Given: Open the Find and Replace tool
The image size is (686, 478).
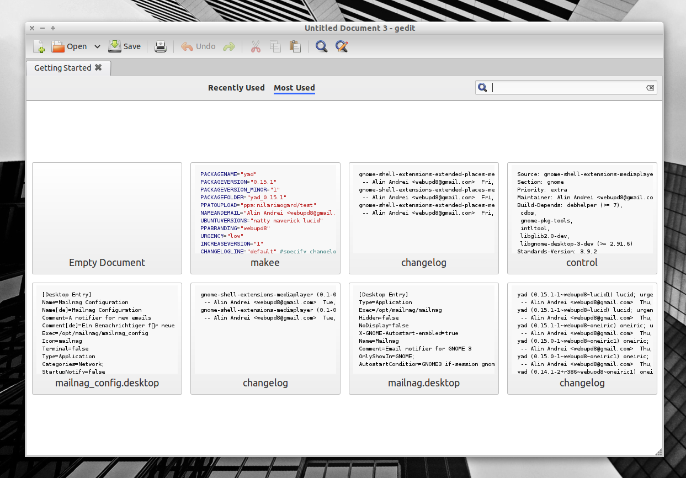Looking at the screenshot, I should [x=342, y=46].
